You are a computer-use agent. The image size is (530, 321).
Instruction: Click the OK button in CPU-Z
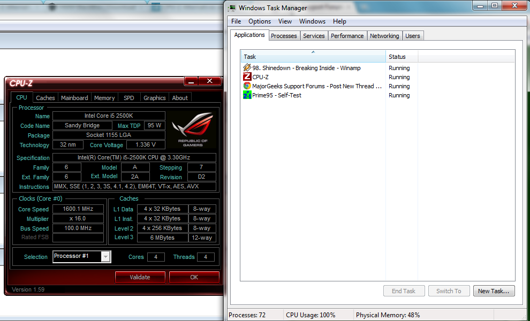[x=194, y=277]
